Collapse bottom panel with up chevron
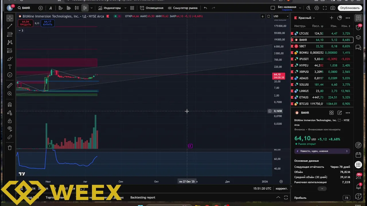 pyautogui.click(x=278, y=197)
